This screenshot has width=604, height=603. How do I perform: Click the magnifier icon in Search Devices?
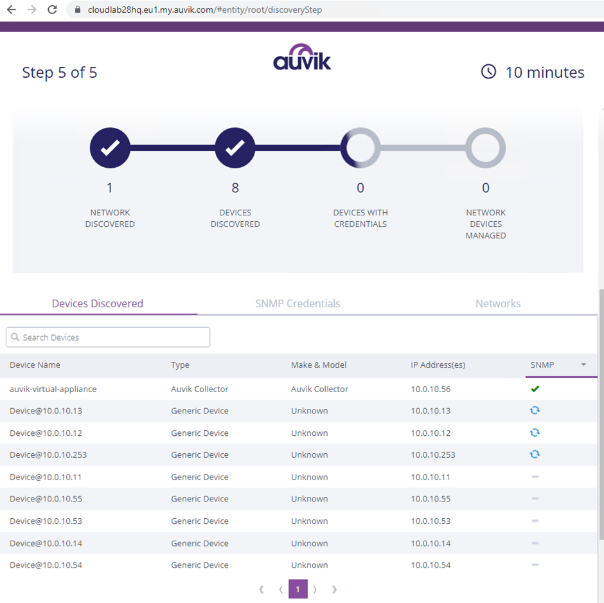click(15, 337)
